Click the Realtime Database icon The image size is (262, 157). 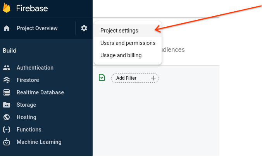pos(7,92)
